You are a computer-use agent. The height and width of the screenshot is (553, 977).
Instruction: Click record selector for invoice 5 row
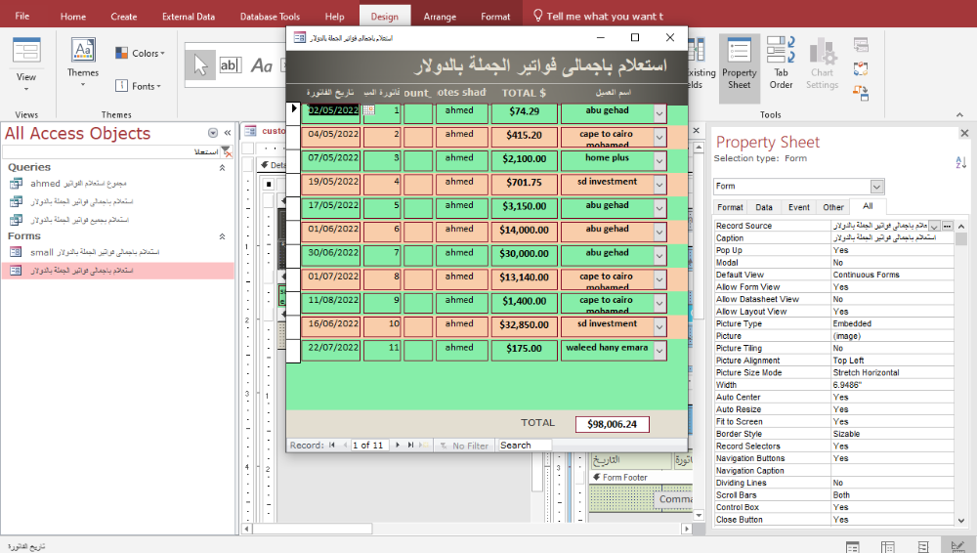(x=293, y=207)
